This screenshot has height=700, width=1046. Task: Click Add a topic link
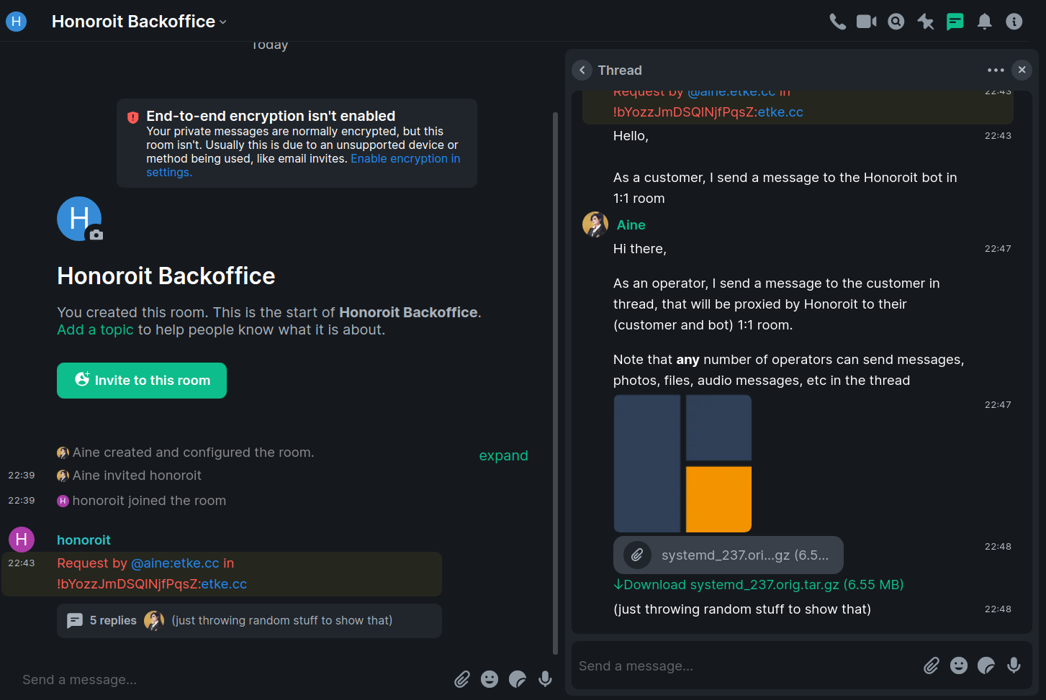[x=95, y=330]
